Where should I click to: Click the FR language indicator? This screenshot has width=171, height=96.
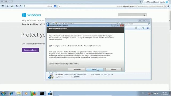(x=142, y=93)
